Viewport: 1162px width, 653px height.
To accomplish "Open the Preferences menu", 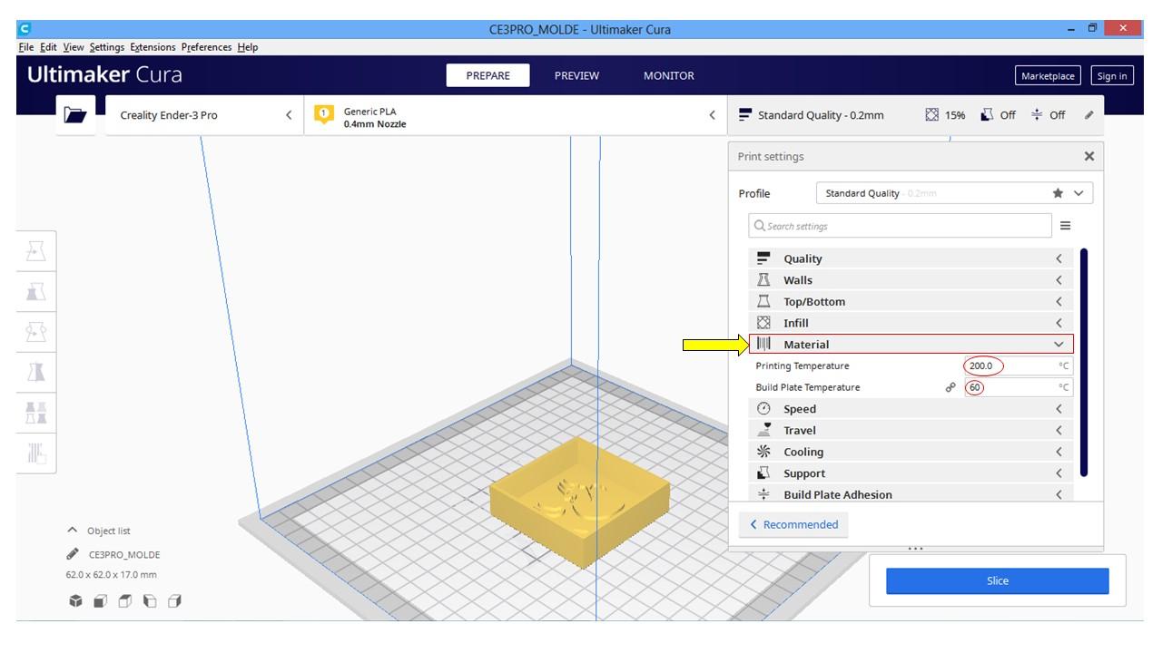I will coord(207,47).
